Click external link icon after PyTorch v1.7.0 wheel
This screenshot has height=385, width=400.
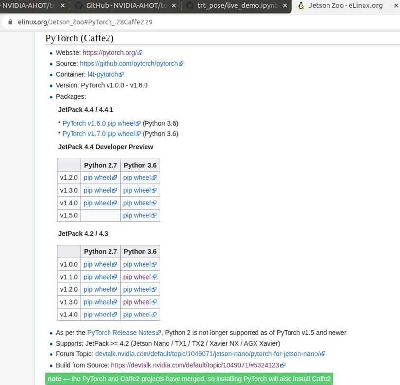point(138,134)
